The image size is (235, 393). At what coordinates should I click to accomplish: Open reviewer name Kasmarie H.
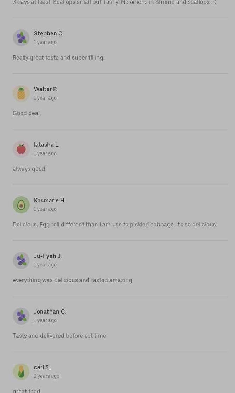50,200
